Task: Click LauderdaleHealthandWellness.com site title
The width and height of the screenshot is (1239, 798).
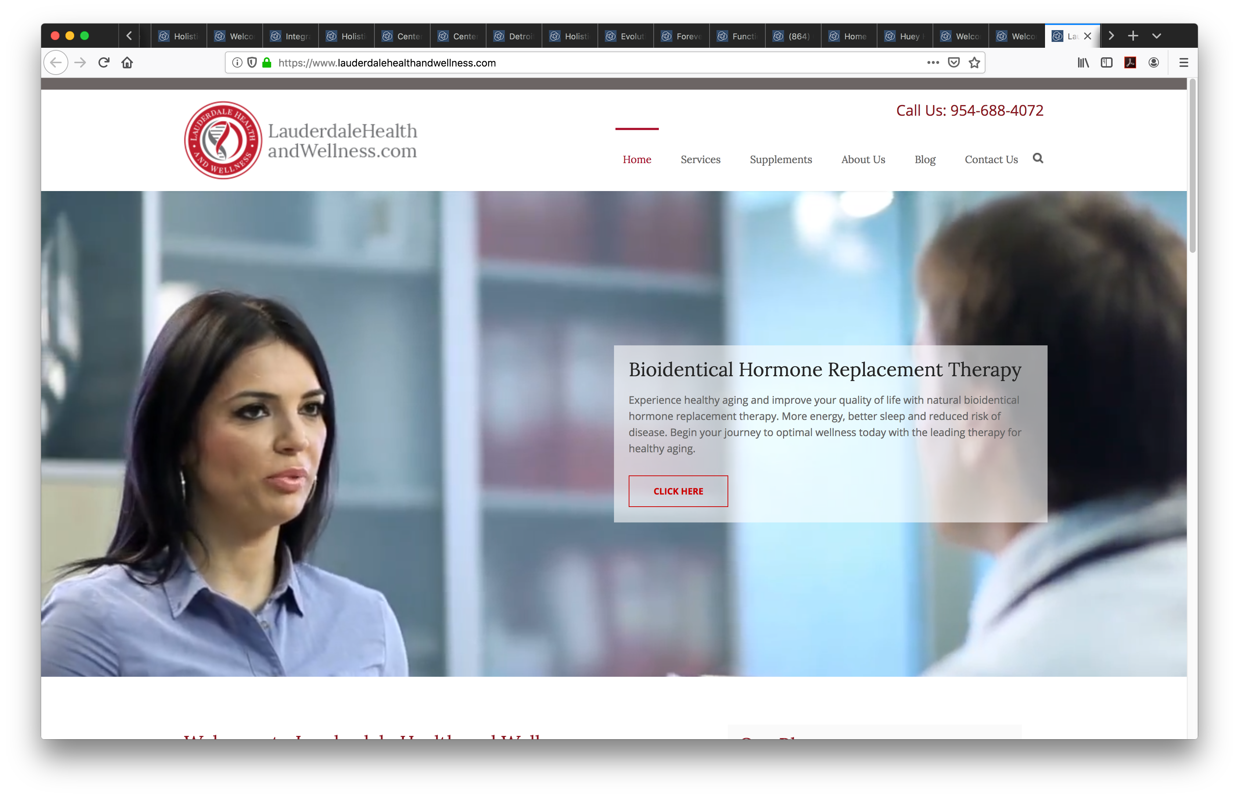Action: (342, 140)
